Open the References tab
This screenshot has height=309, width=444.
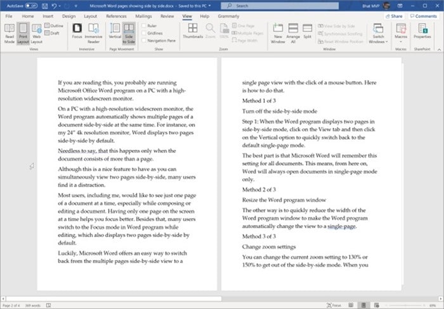[x=116, y=16]
